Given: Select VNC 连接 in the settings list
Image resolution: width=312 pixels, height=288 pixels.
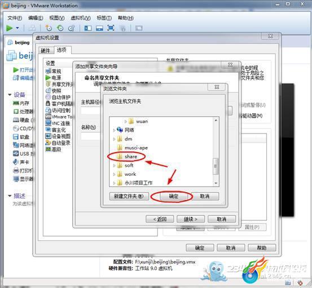Looking at the screenshot, I should [x=58, y=123].
